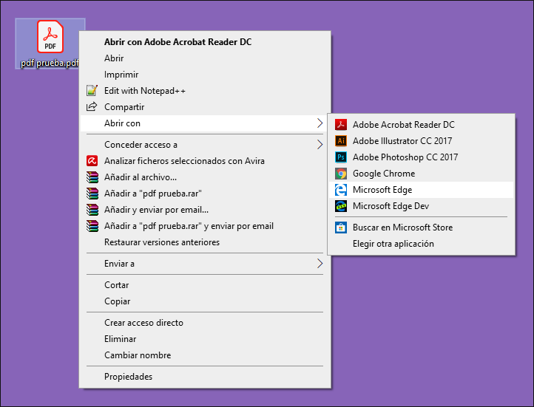Open Conceder acceso a entry

(205, 145)
